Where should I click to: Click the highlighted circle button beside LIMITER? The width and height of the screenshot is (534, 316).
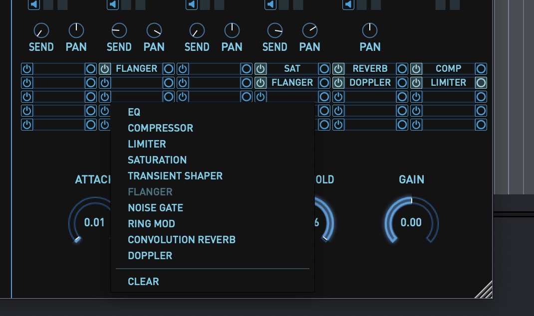[481, 83]
